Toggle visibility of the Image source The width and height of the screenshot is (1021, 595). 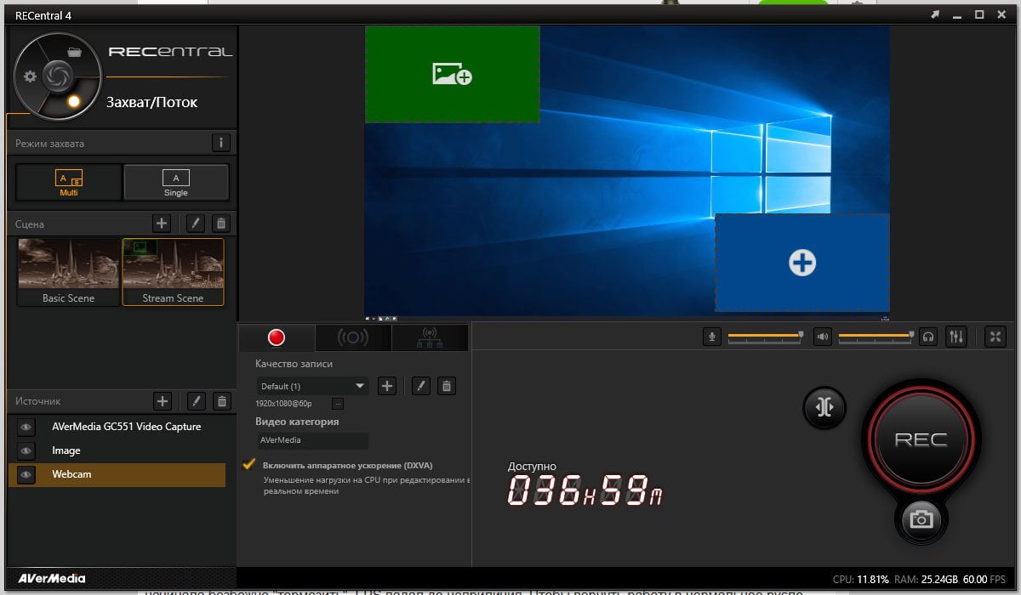[26, 450]
